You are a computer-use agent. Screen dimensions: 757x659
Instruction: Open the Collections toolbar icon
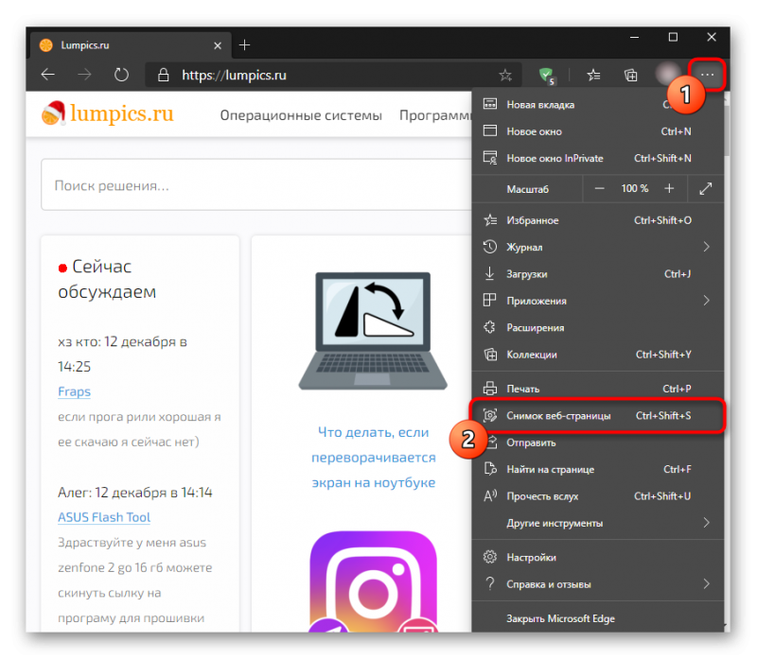pos(630,75)
